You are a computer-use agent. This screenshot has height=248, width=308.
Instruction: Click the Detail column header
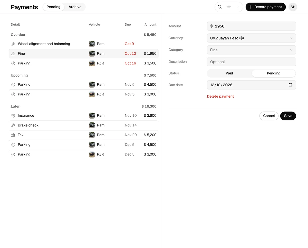point(15,25)
